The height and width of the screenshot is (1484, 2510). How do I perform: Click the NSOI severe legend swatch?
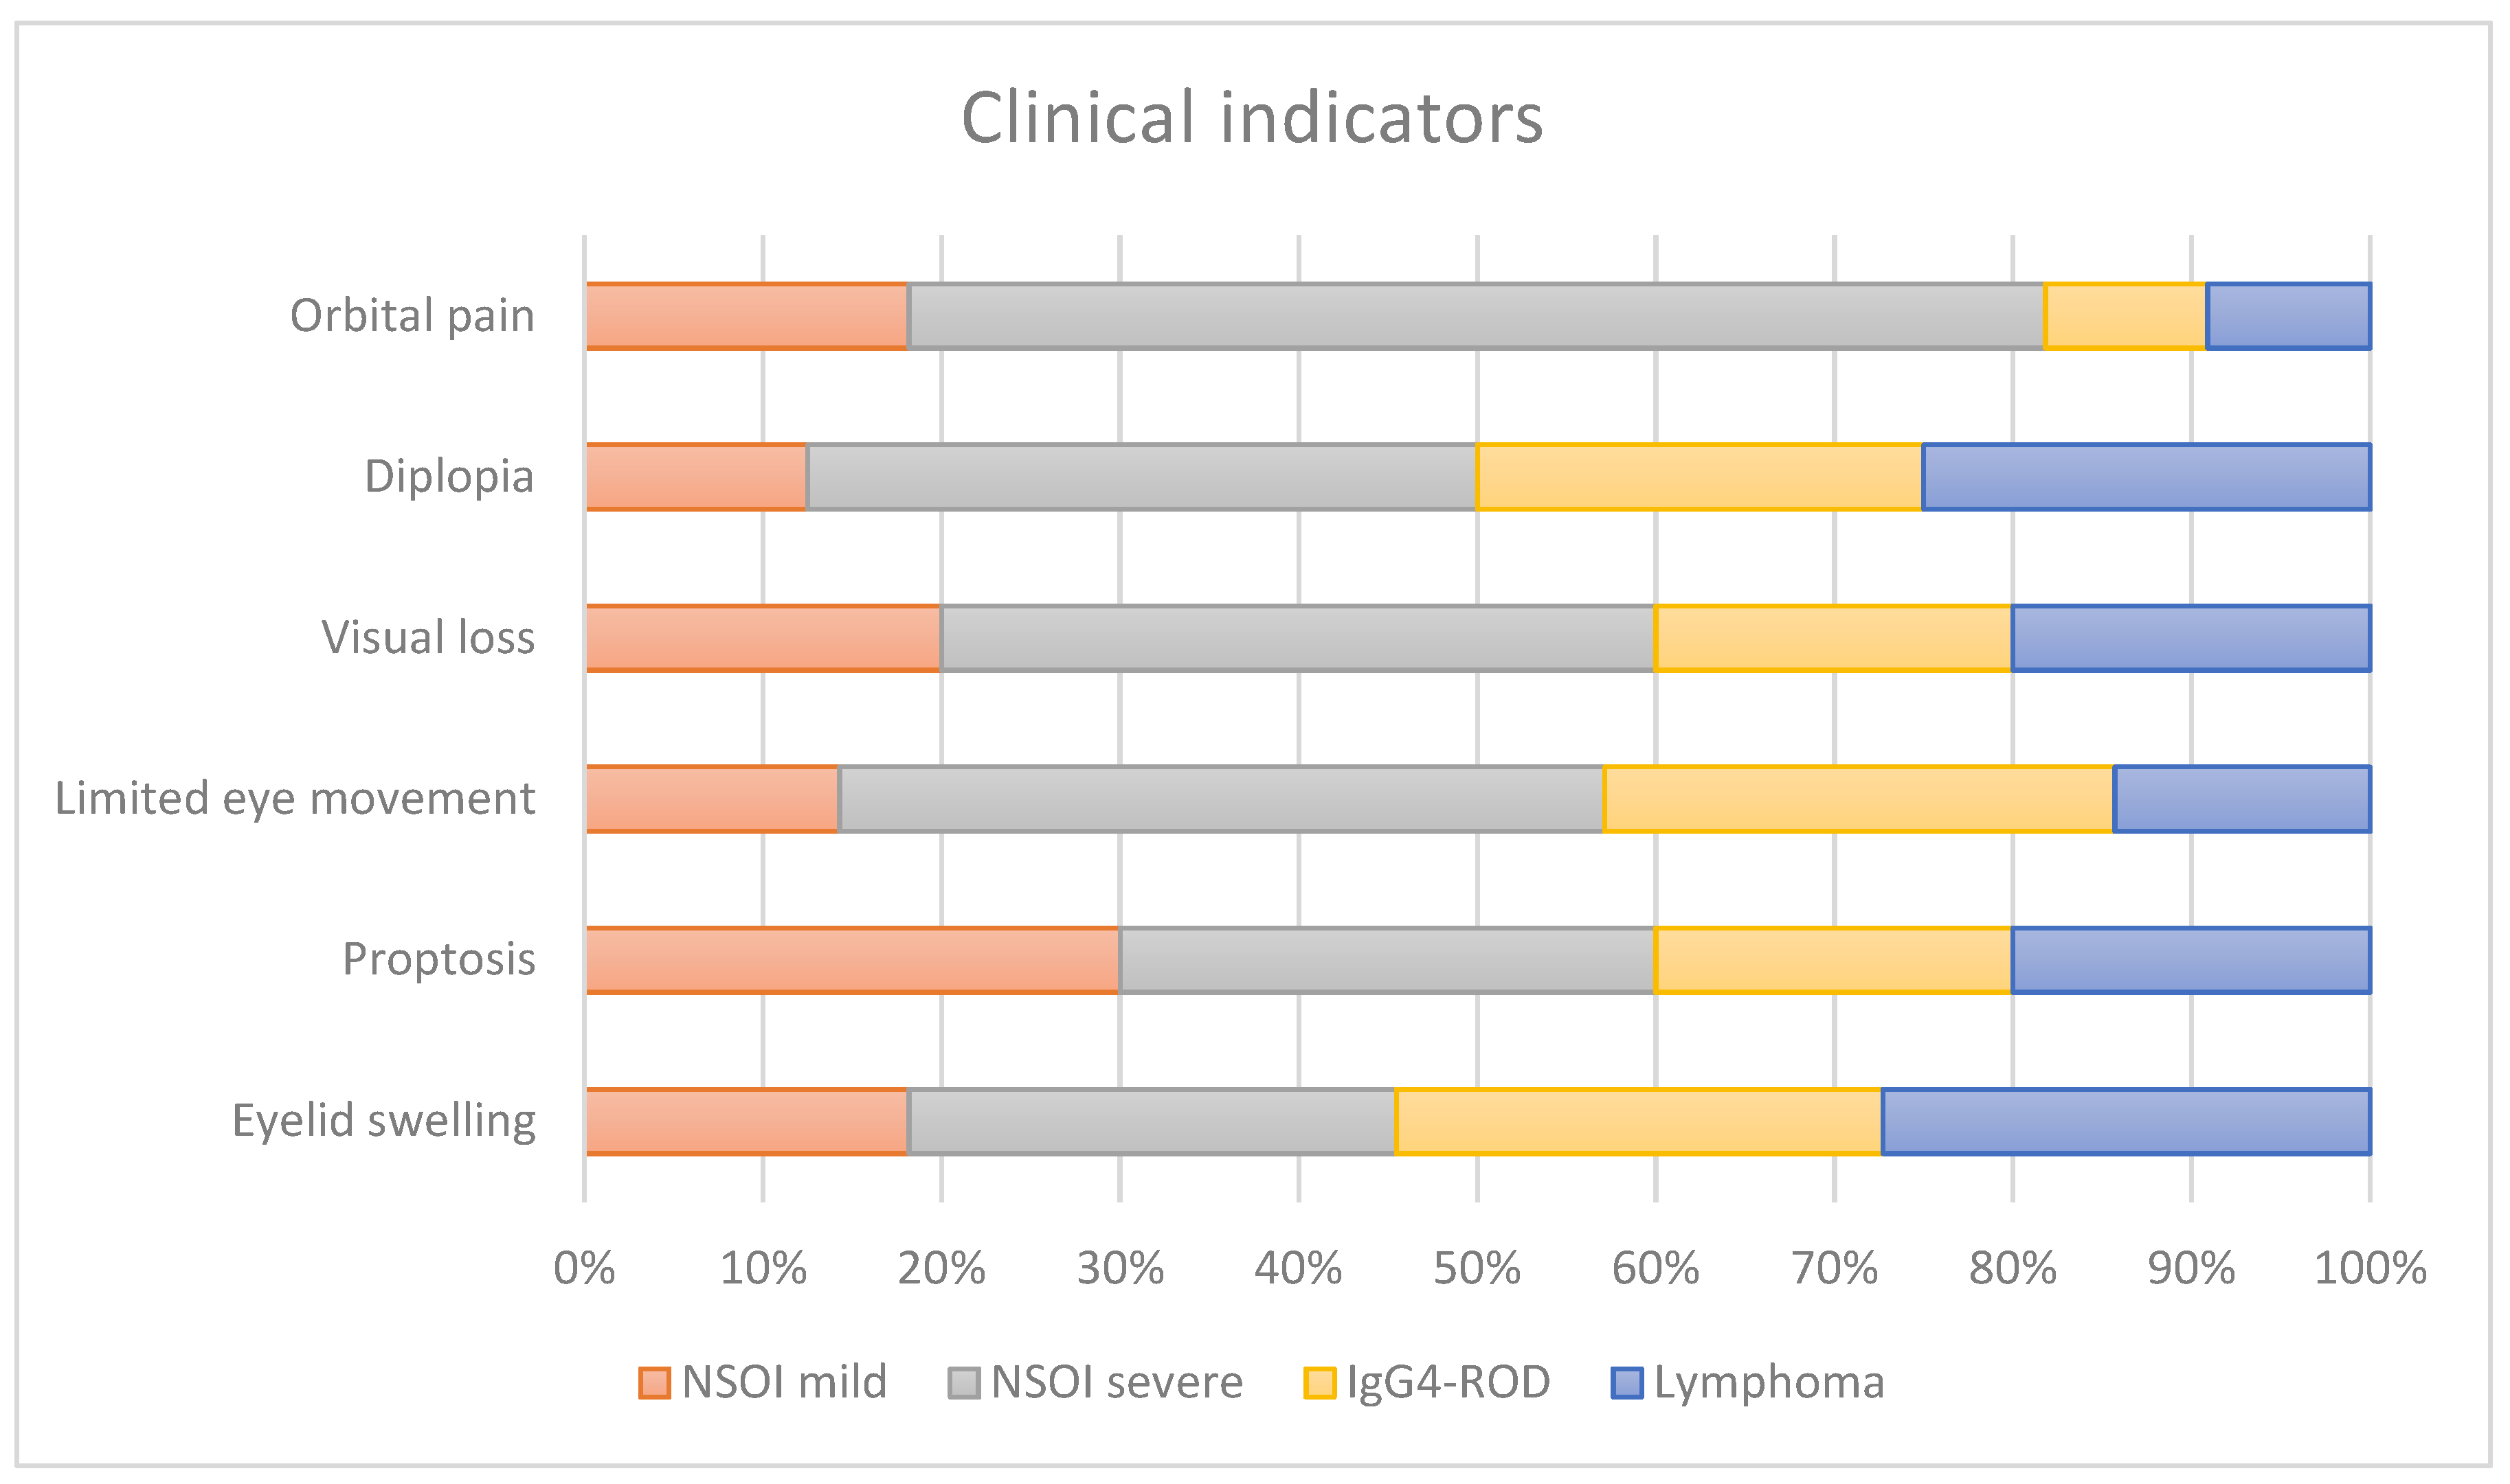[x=963, y=1383]
